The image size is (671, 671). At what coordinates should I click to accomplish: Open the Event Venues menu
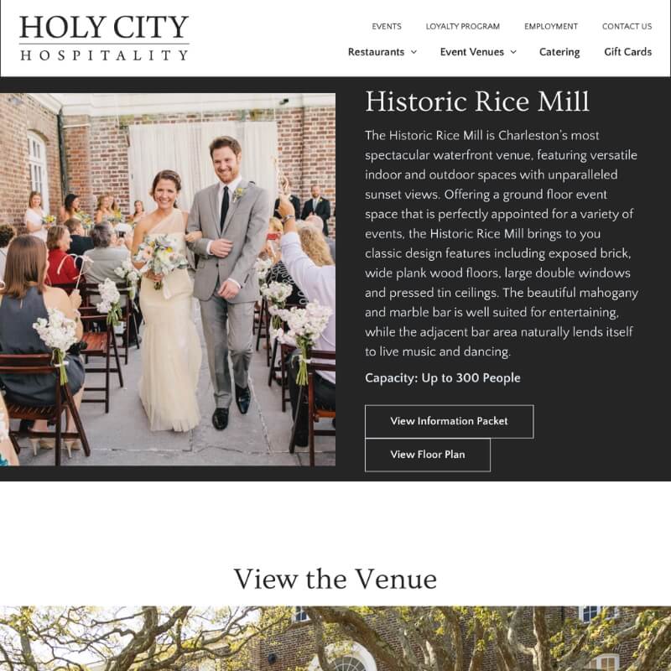click(472, 52)
